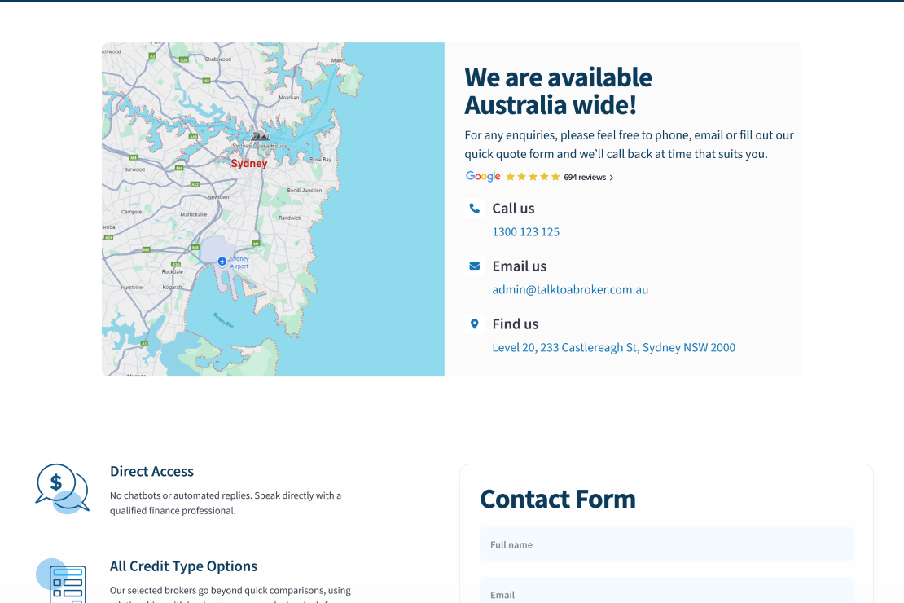
Task: Click the Email us label
Action: (x=519, y=266)
